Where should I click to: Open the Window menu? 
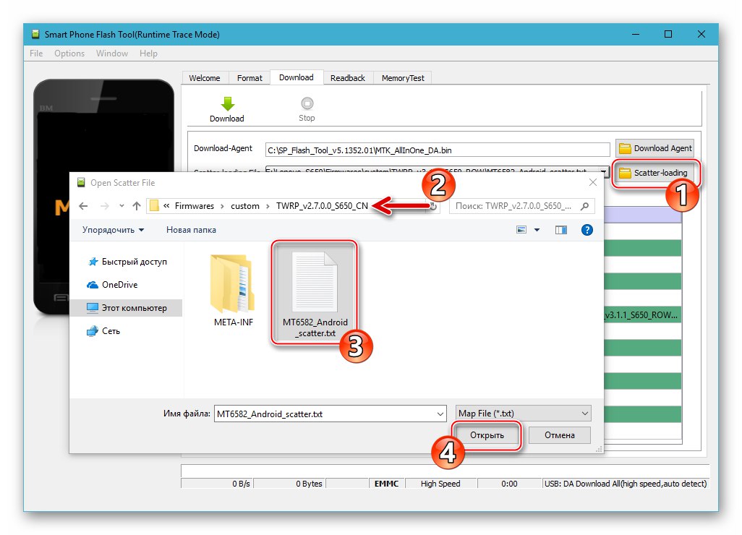click(111, 54)
